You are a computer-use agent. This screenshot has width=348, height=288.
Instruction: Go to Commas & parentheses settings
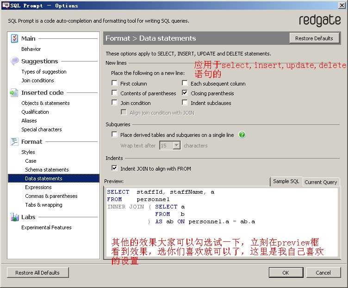tap(51, 196)
